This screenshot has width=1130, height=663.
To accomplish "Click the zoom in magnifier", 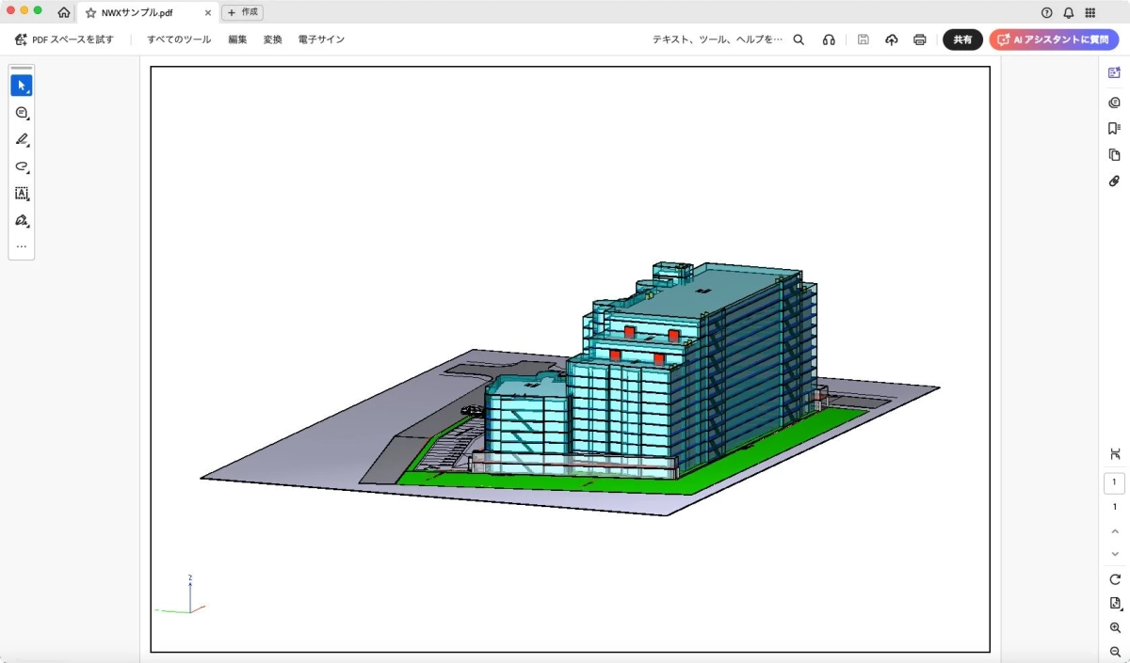I will click(1115, 628).
